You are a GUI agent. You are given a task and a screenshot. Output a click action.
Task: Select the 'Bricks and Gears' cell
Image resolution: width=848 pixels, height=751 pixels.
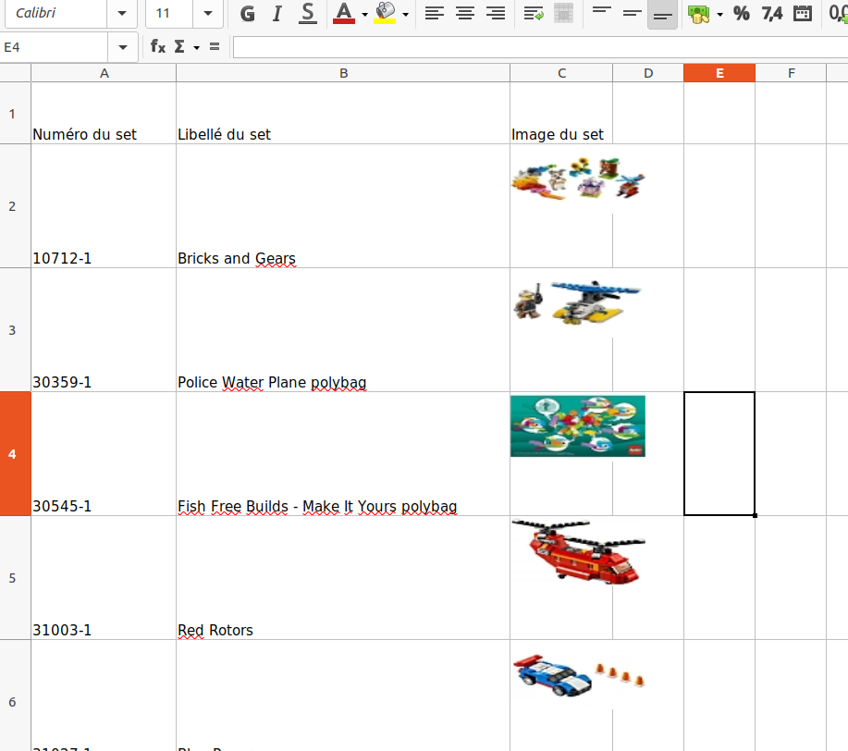click(343, 206)
